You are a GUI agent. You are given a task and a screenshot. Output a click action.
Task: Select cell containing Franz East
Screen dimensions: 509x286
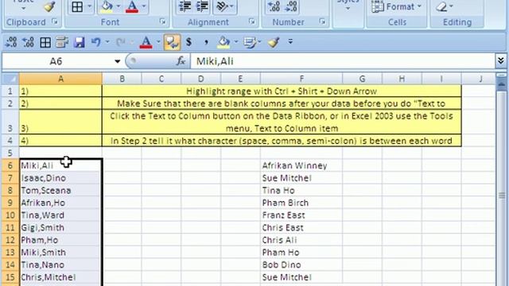pos(301,215)
